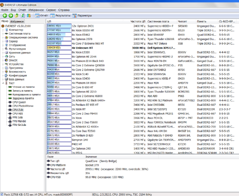The width and height of the screenshot is (239, 196).
Task: Expand the Отображение tree node
Action: tap(3, 45)
